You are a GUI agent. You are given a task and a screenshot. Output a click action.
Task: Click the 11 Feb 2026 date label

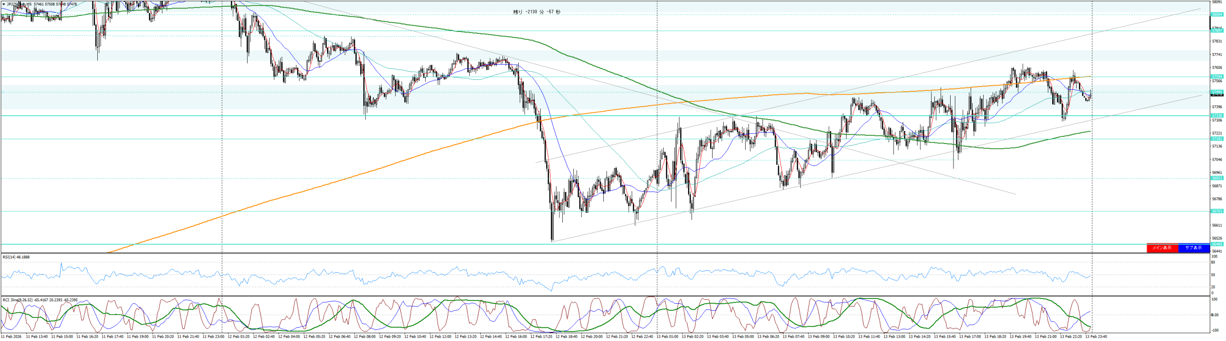click(11, 337)
